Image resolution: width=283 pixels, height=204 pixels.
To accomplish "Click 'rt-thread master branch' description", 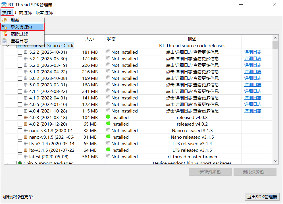I will click(x=192, y=157).
